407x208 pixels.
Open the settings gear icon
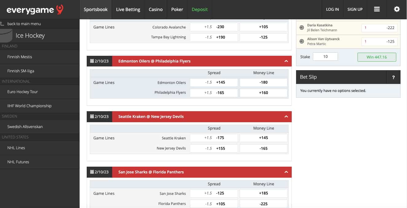(397, 9)
